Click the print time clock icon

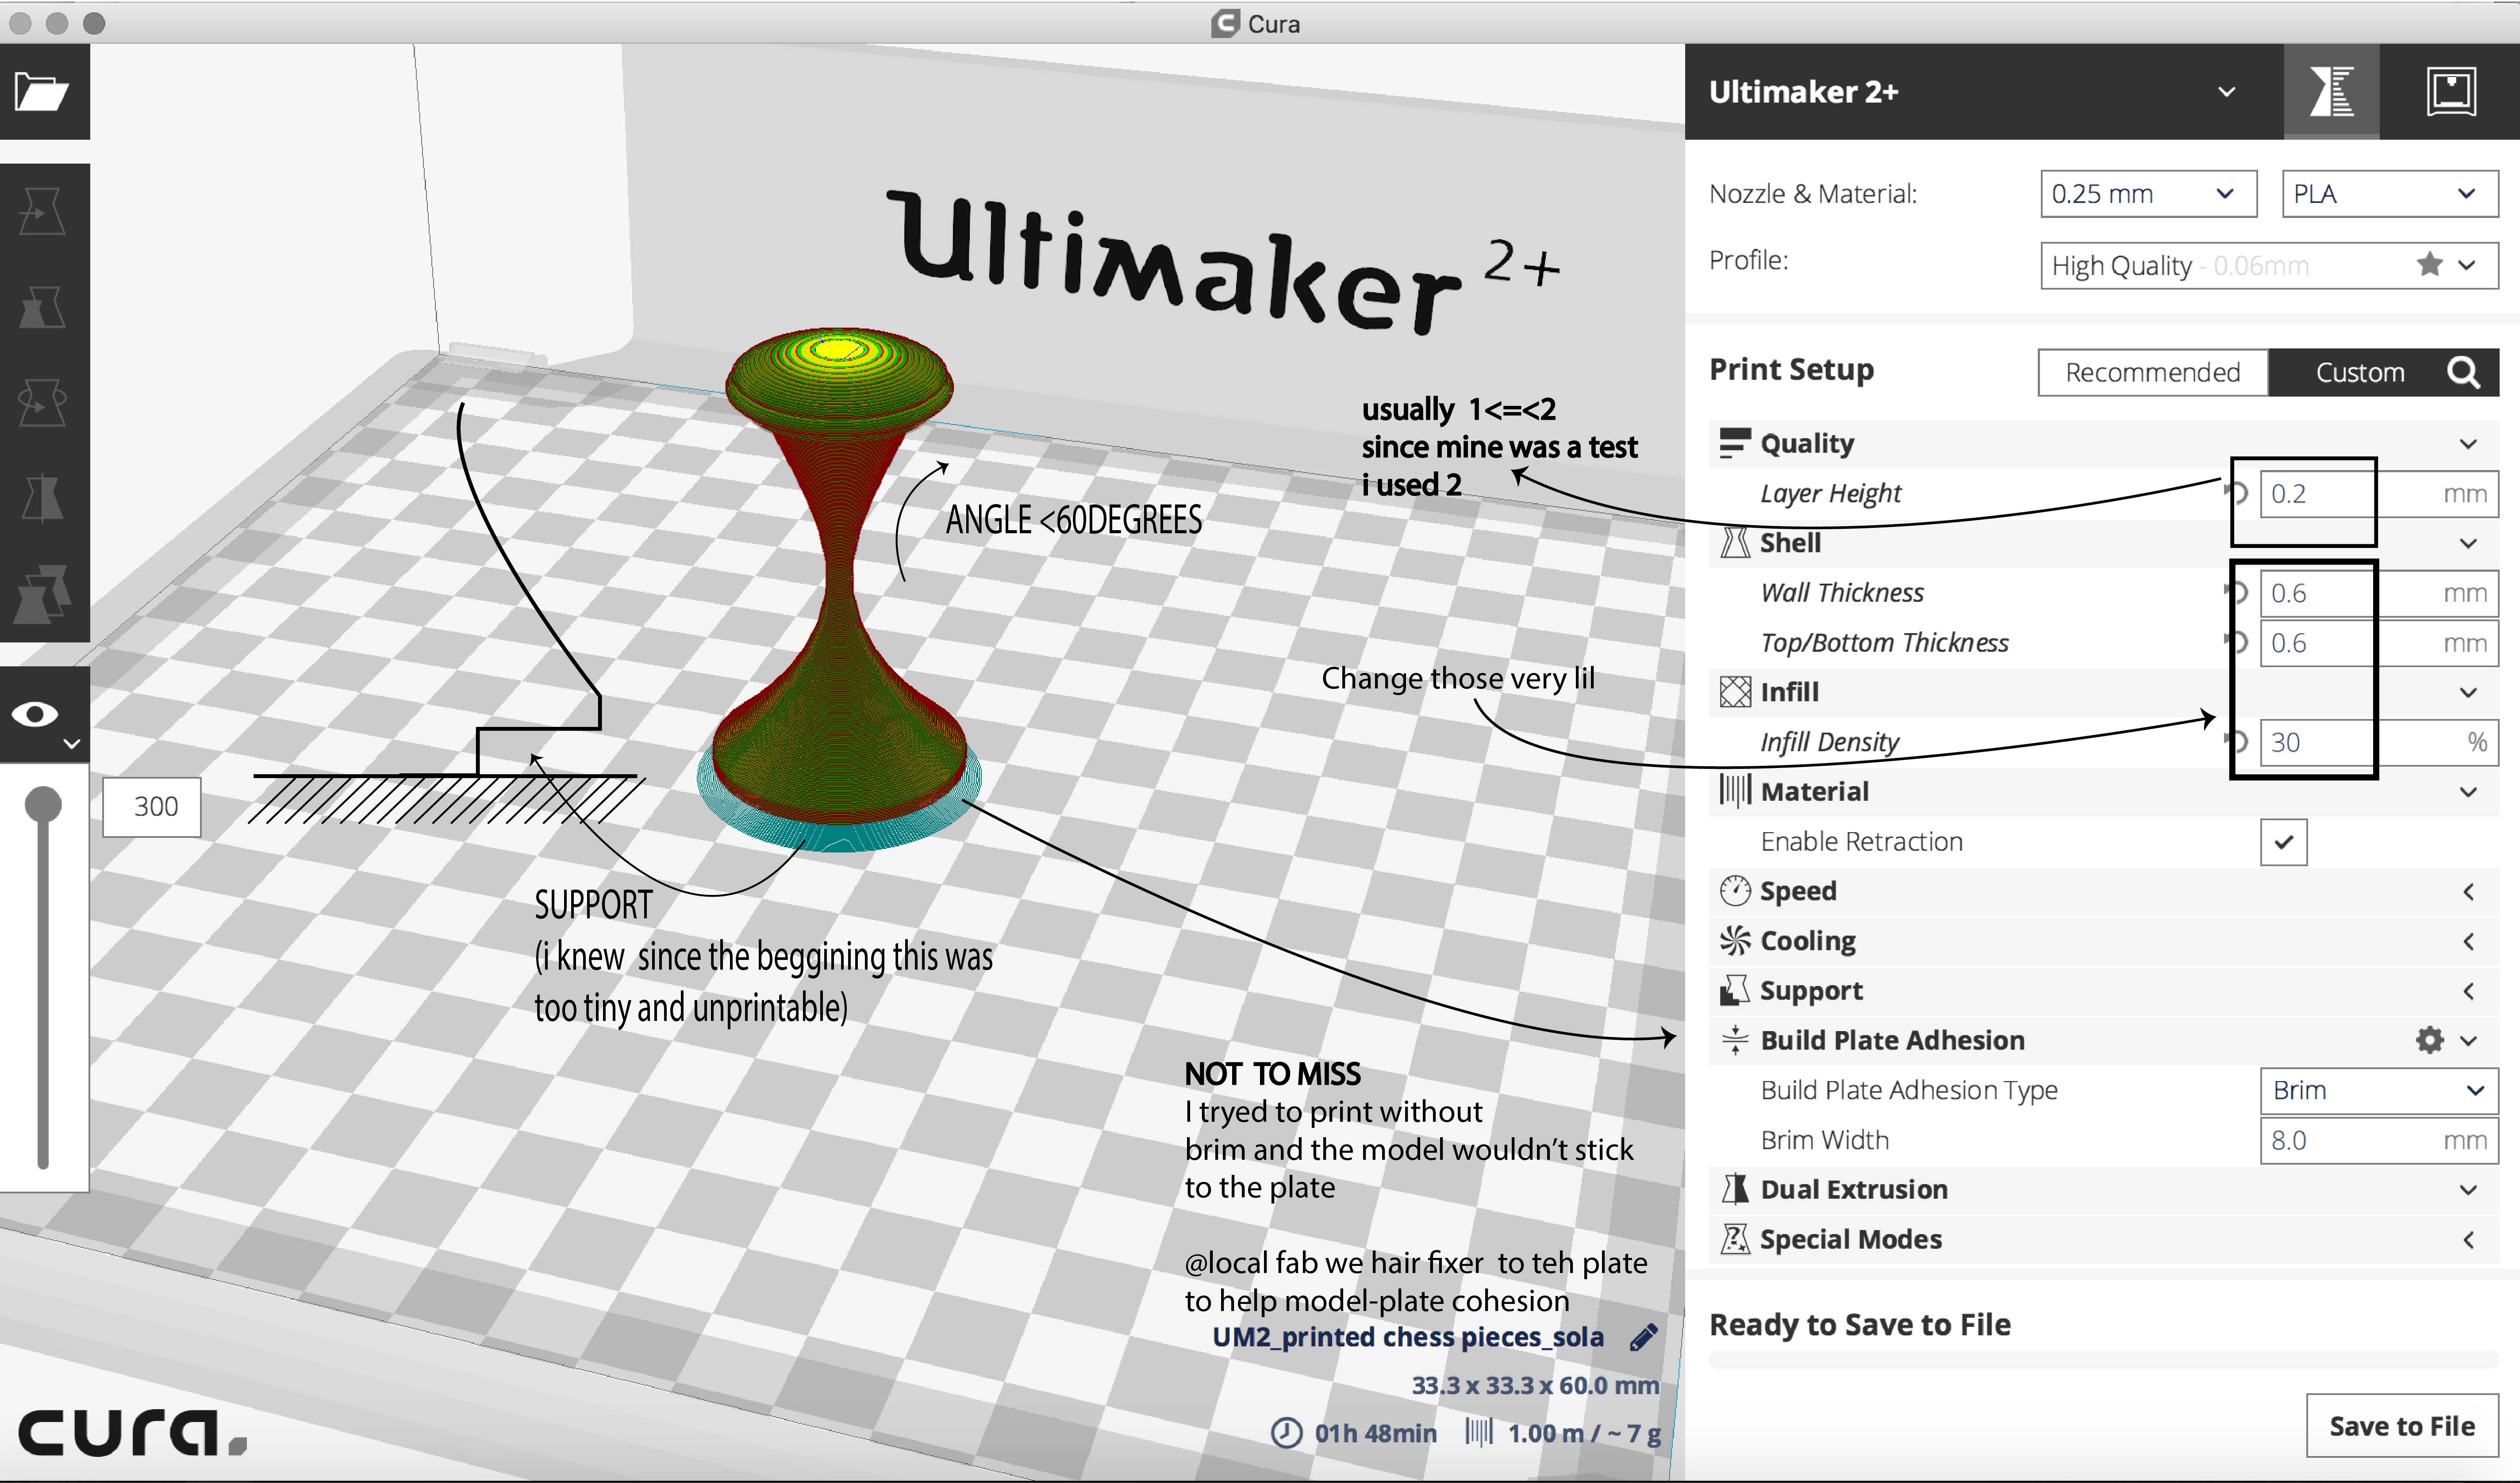coord(1286,1433)
